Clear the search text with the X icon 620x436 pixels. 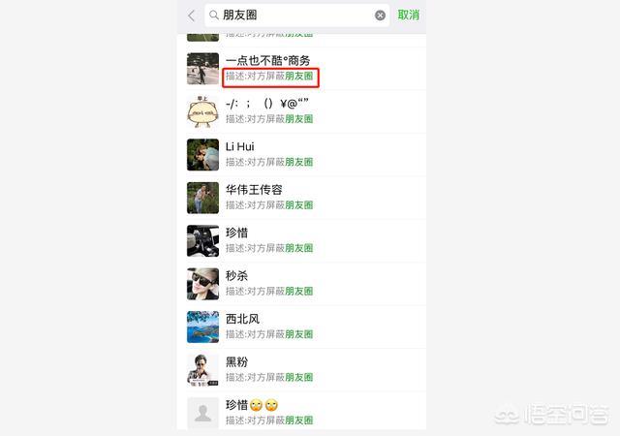pyautogui.click(x=380, y=16)
